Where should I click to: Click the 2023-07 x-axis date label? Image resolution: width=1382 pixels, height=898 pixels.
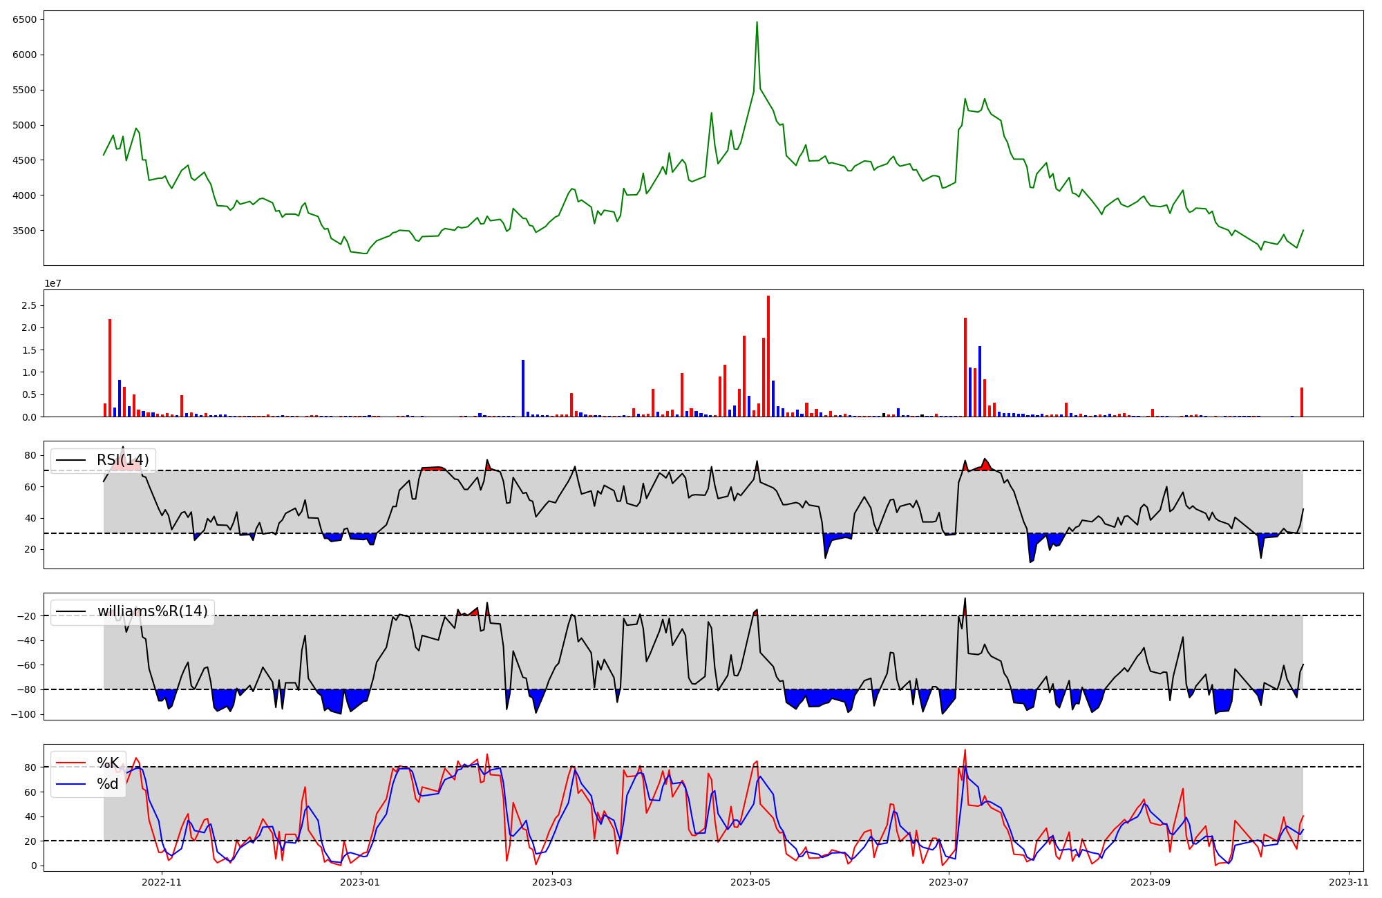pyautogui.click(x=949, y=881)
